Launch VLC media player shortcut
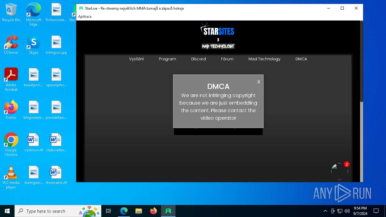 [x=11, y=177]
